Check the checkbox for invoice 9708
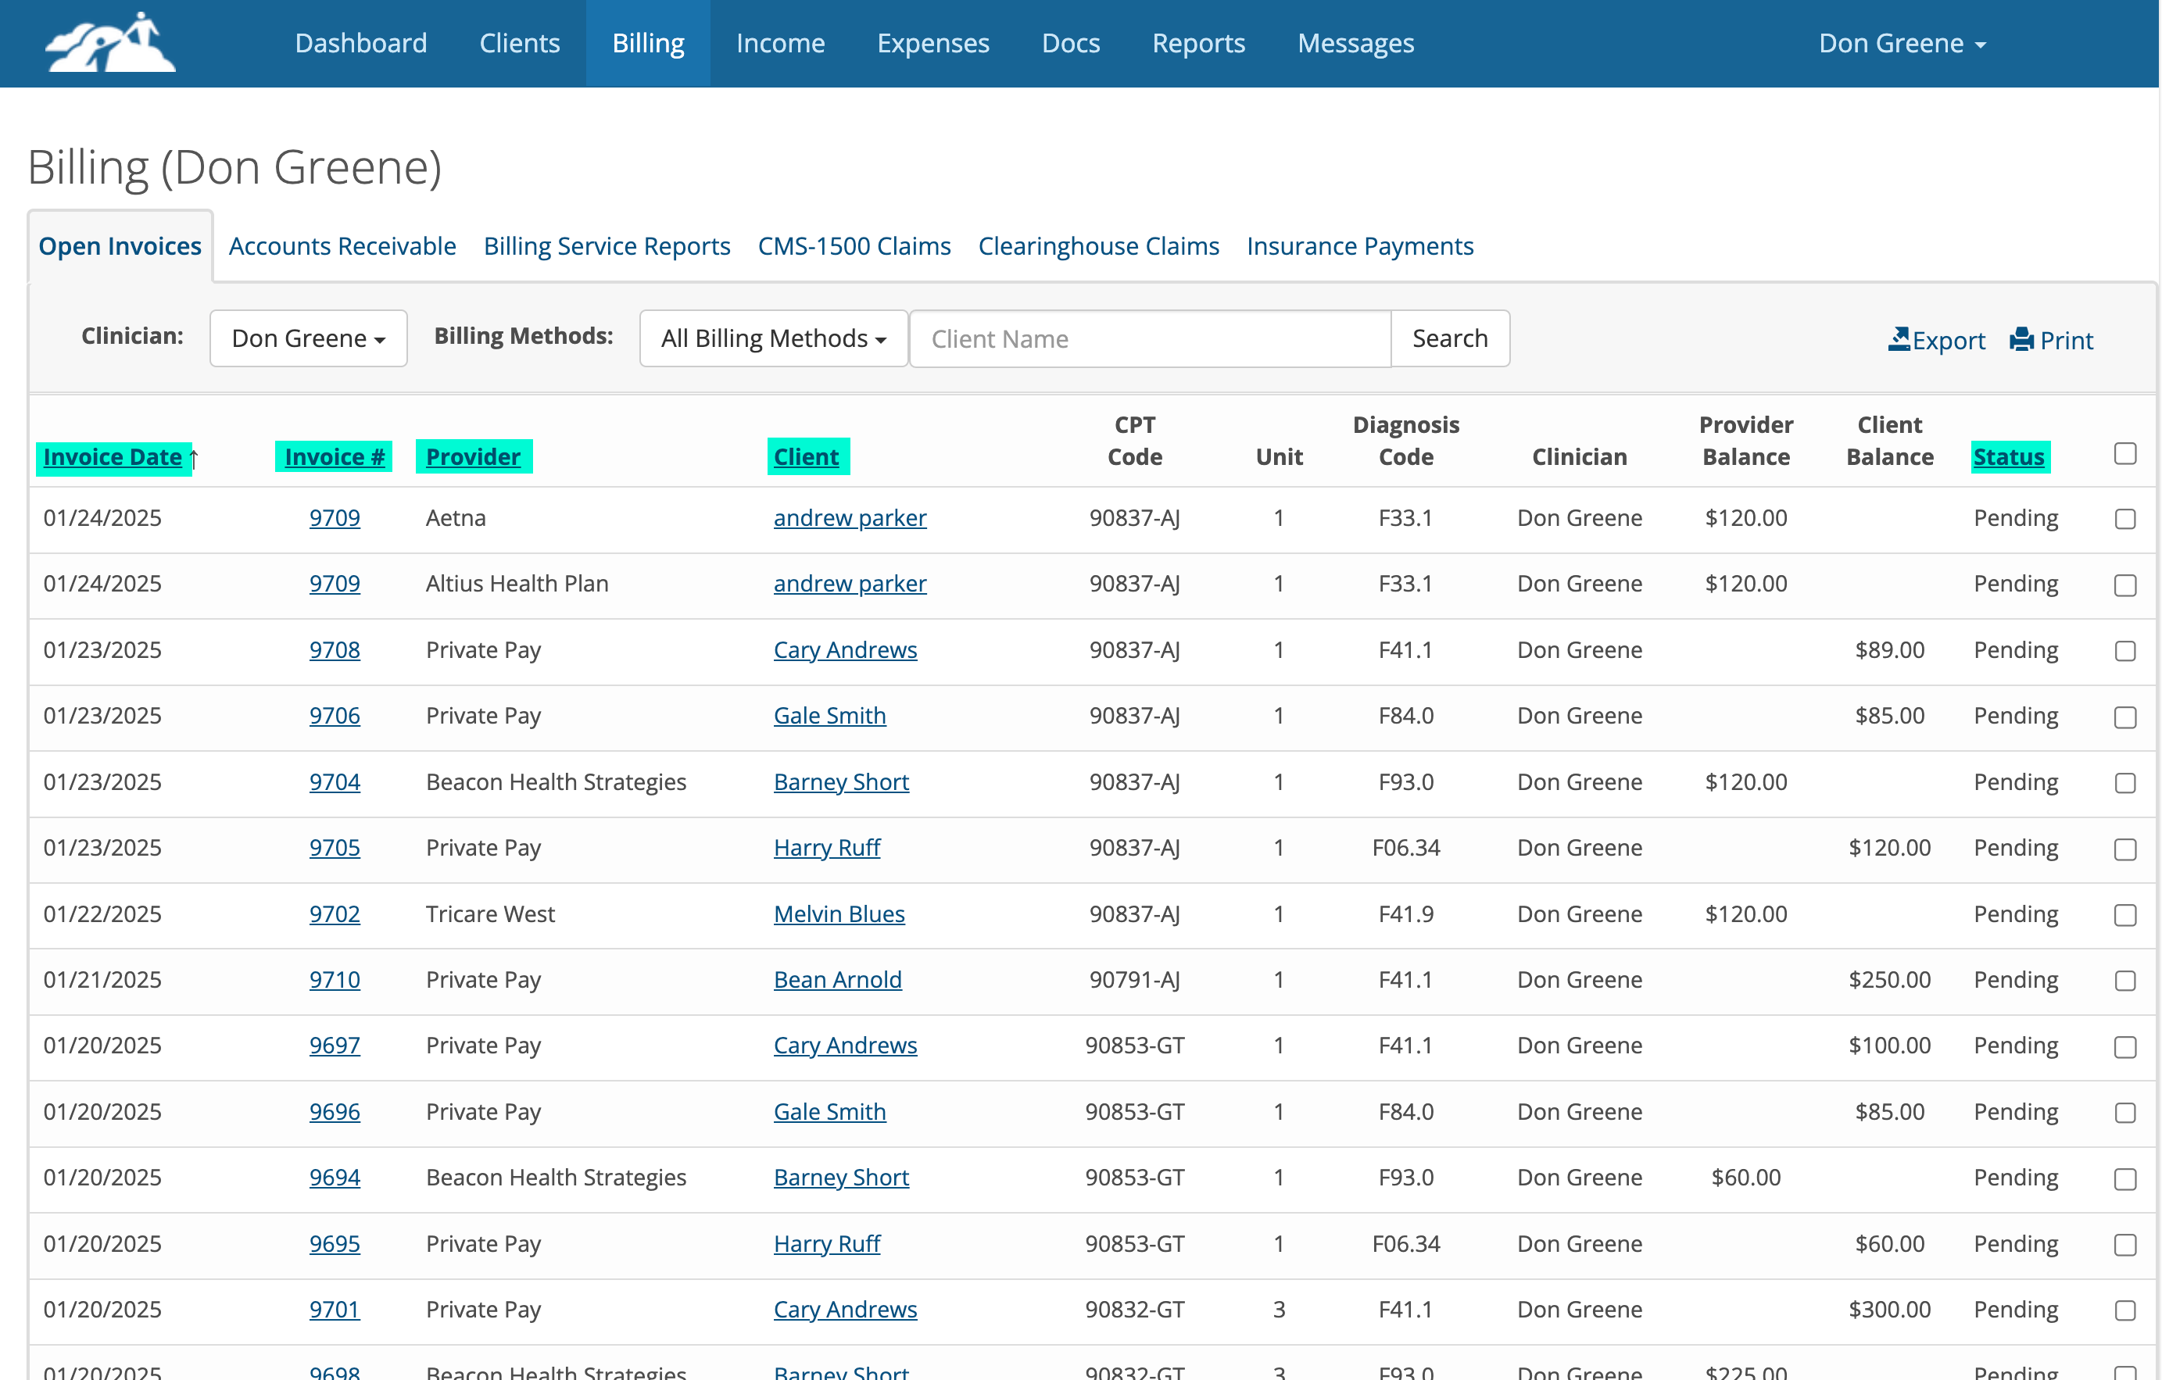The image size is (2162, 1380). (x=2124, y=651)
